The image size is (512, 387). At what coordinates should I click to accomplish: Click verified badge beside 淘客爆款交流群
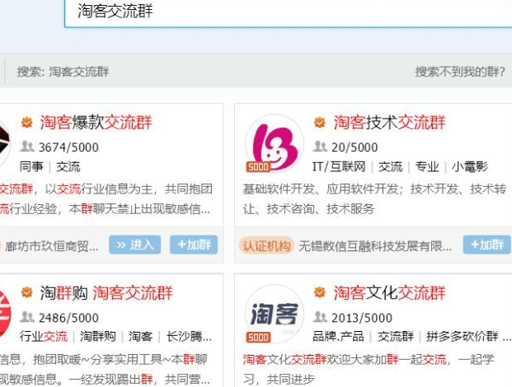(26, 123)
